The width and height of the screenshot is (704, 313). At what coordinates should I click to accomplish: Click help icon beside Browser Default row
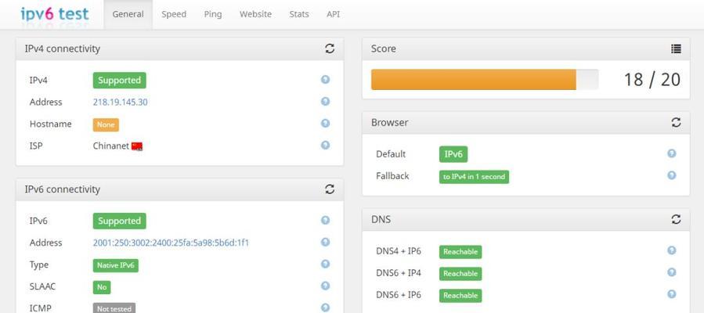coord(672,153)
